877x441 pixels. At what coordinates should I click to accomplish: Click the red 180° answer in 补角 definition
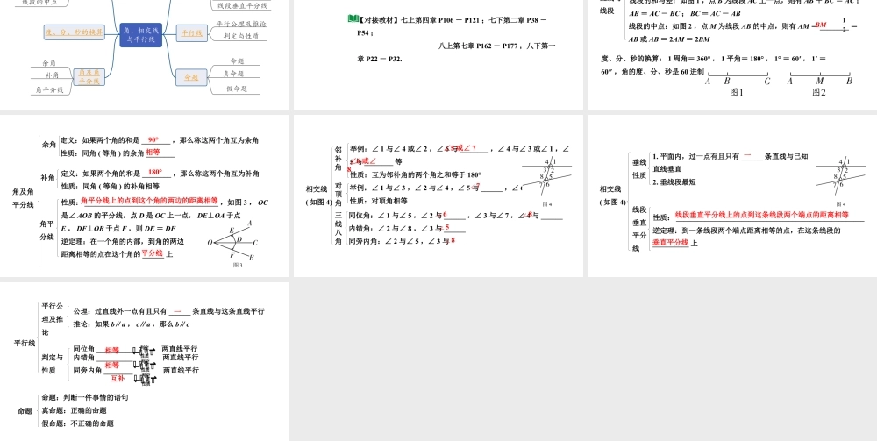point(155,173)
